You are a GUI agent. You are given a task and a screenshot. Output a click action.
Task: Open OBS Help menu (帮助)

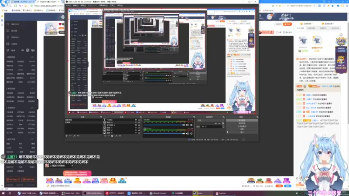pyautogui.click(x=120, y=5)
